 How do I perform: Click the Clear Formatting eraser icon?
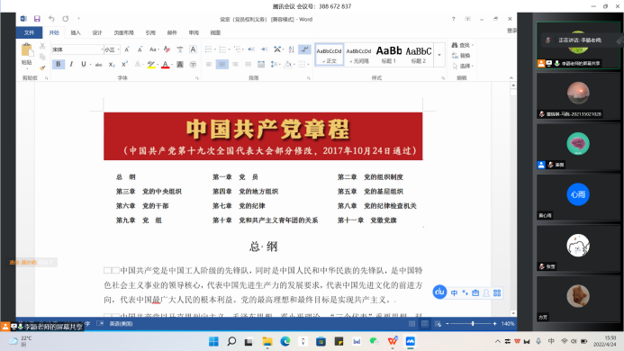167,49
